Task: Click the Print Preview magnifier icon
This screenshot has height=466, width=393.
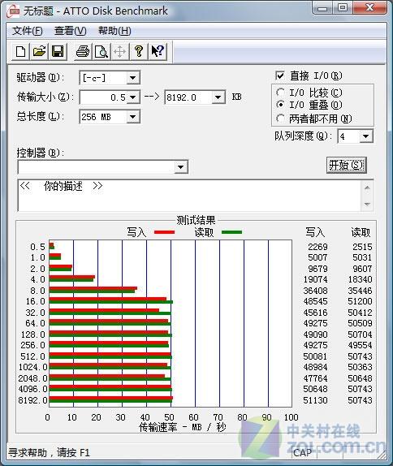Action: 101,52
